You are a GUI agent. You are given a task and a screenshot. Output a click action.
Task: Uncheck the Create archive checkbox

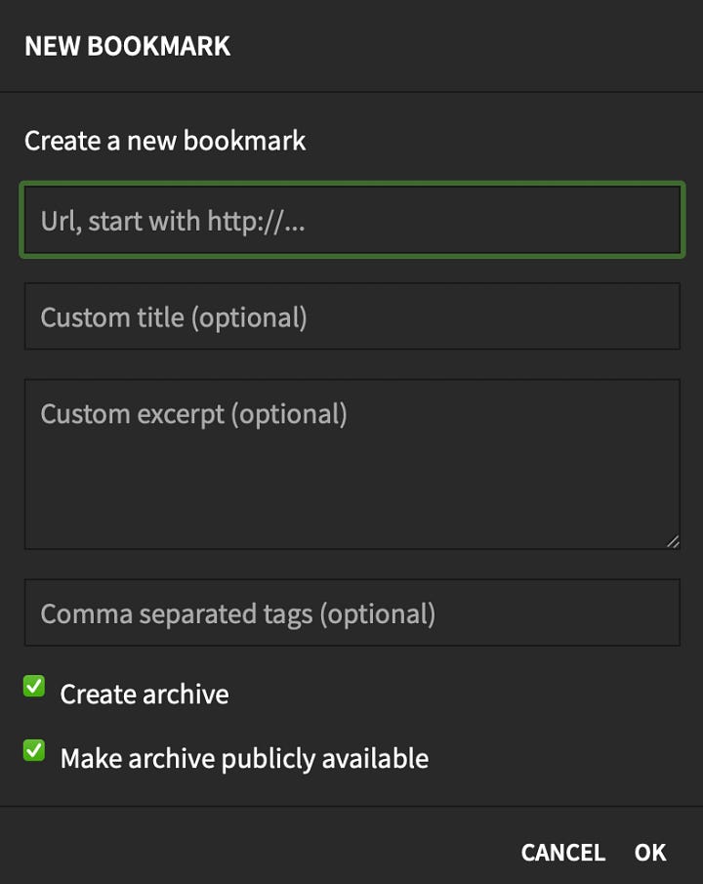click(x=34, y=686)
